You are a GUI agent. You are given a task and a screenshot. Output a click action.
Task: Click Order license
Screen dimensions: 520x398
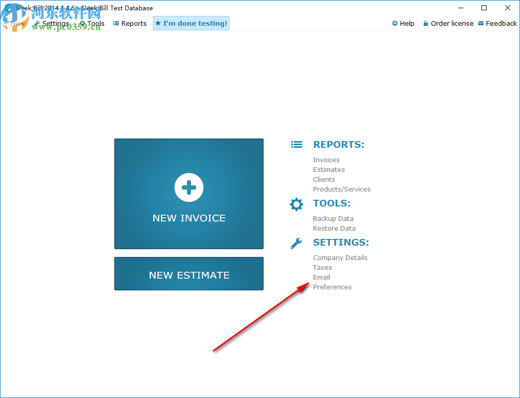click(448, 24)
